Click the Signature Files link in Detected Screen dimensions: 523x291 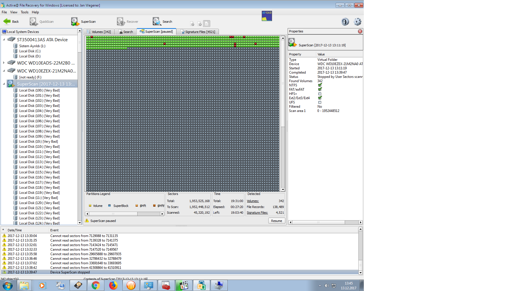click(x=257, y=213)
